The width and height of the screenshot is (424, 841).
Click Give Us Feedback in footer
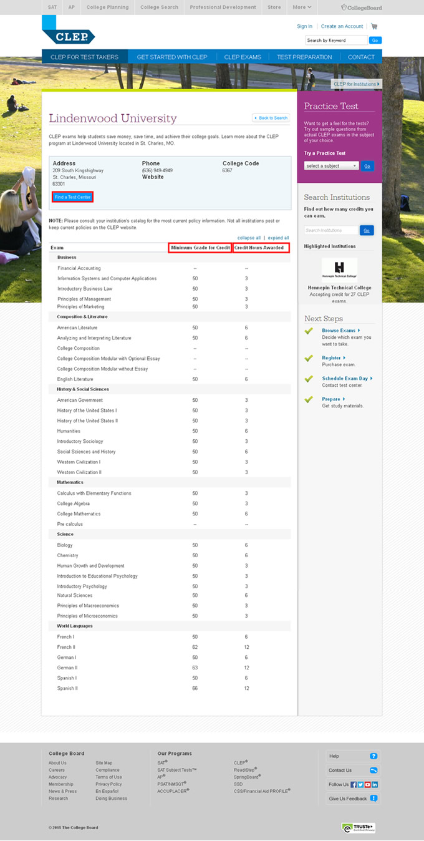[353, 798]
